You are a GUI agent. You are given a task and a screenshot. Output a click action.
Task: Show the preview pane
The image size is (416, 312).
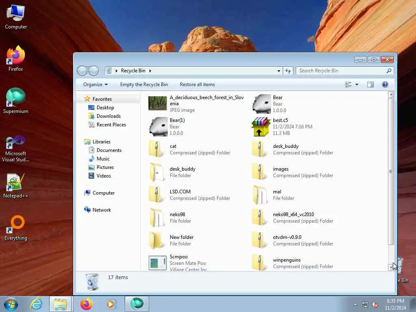point(370,84)
